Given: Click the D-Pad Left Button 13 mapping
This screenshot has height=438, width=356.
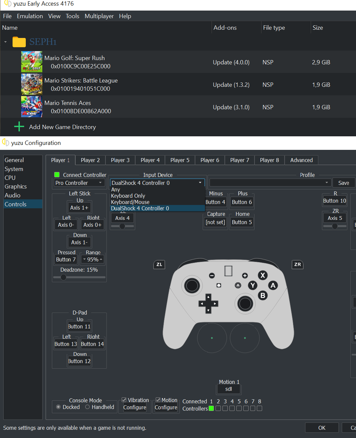Looking at the screenshot, I should (66, 344).
